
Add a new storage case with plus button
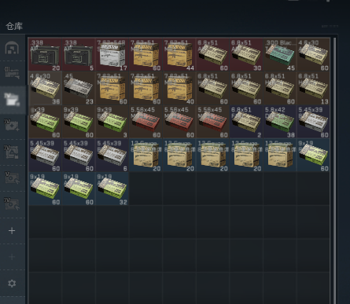coord(12,231)
